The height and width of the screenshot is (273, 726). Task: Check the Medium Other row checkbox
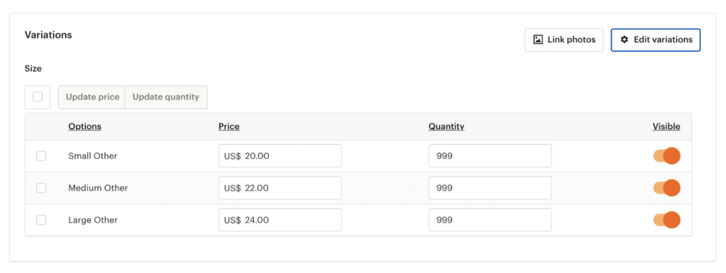click(x=41, y=188)
